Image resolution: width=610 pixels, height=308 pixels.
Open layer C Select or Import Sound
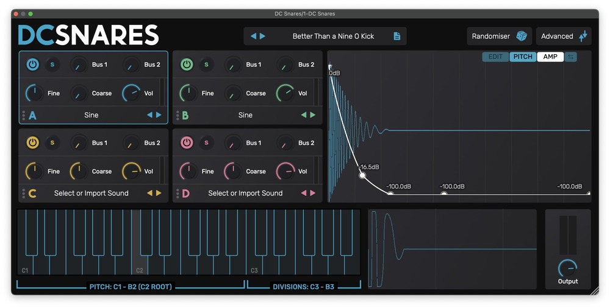tap(91, 193)
